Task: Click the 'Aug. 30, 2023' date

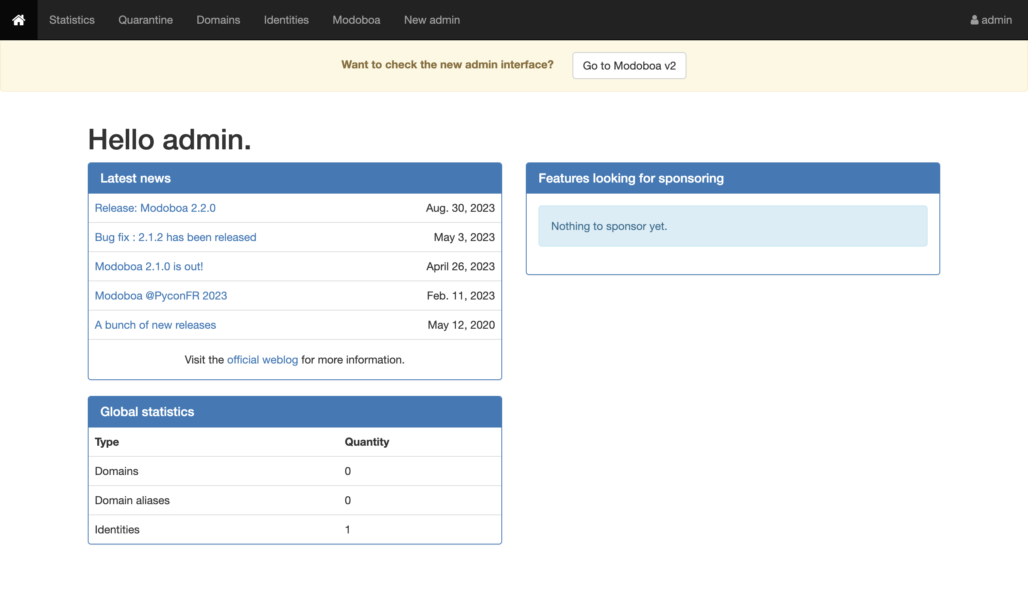Action: (x=460, y=208)
